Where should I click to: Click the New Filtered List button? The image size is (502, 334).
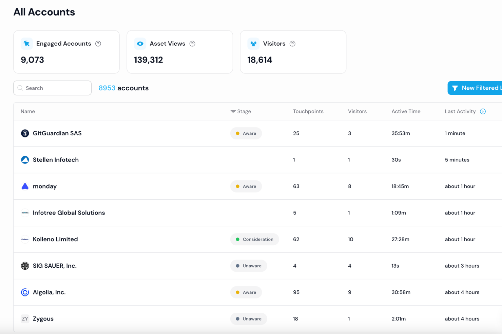[x=475, y=88]
